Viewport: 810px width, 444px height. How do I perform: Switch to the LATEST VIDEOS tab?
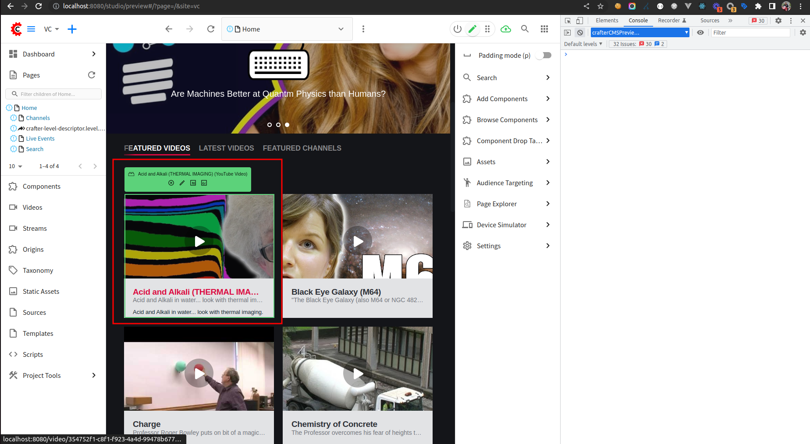pyautogui.click(x=227, y=148)
